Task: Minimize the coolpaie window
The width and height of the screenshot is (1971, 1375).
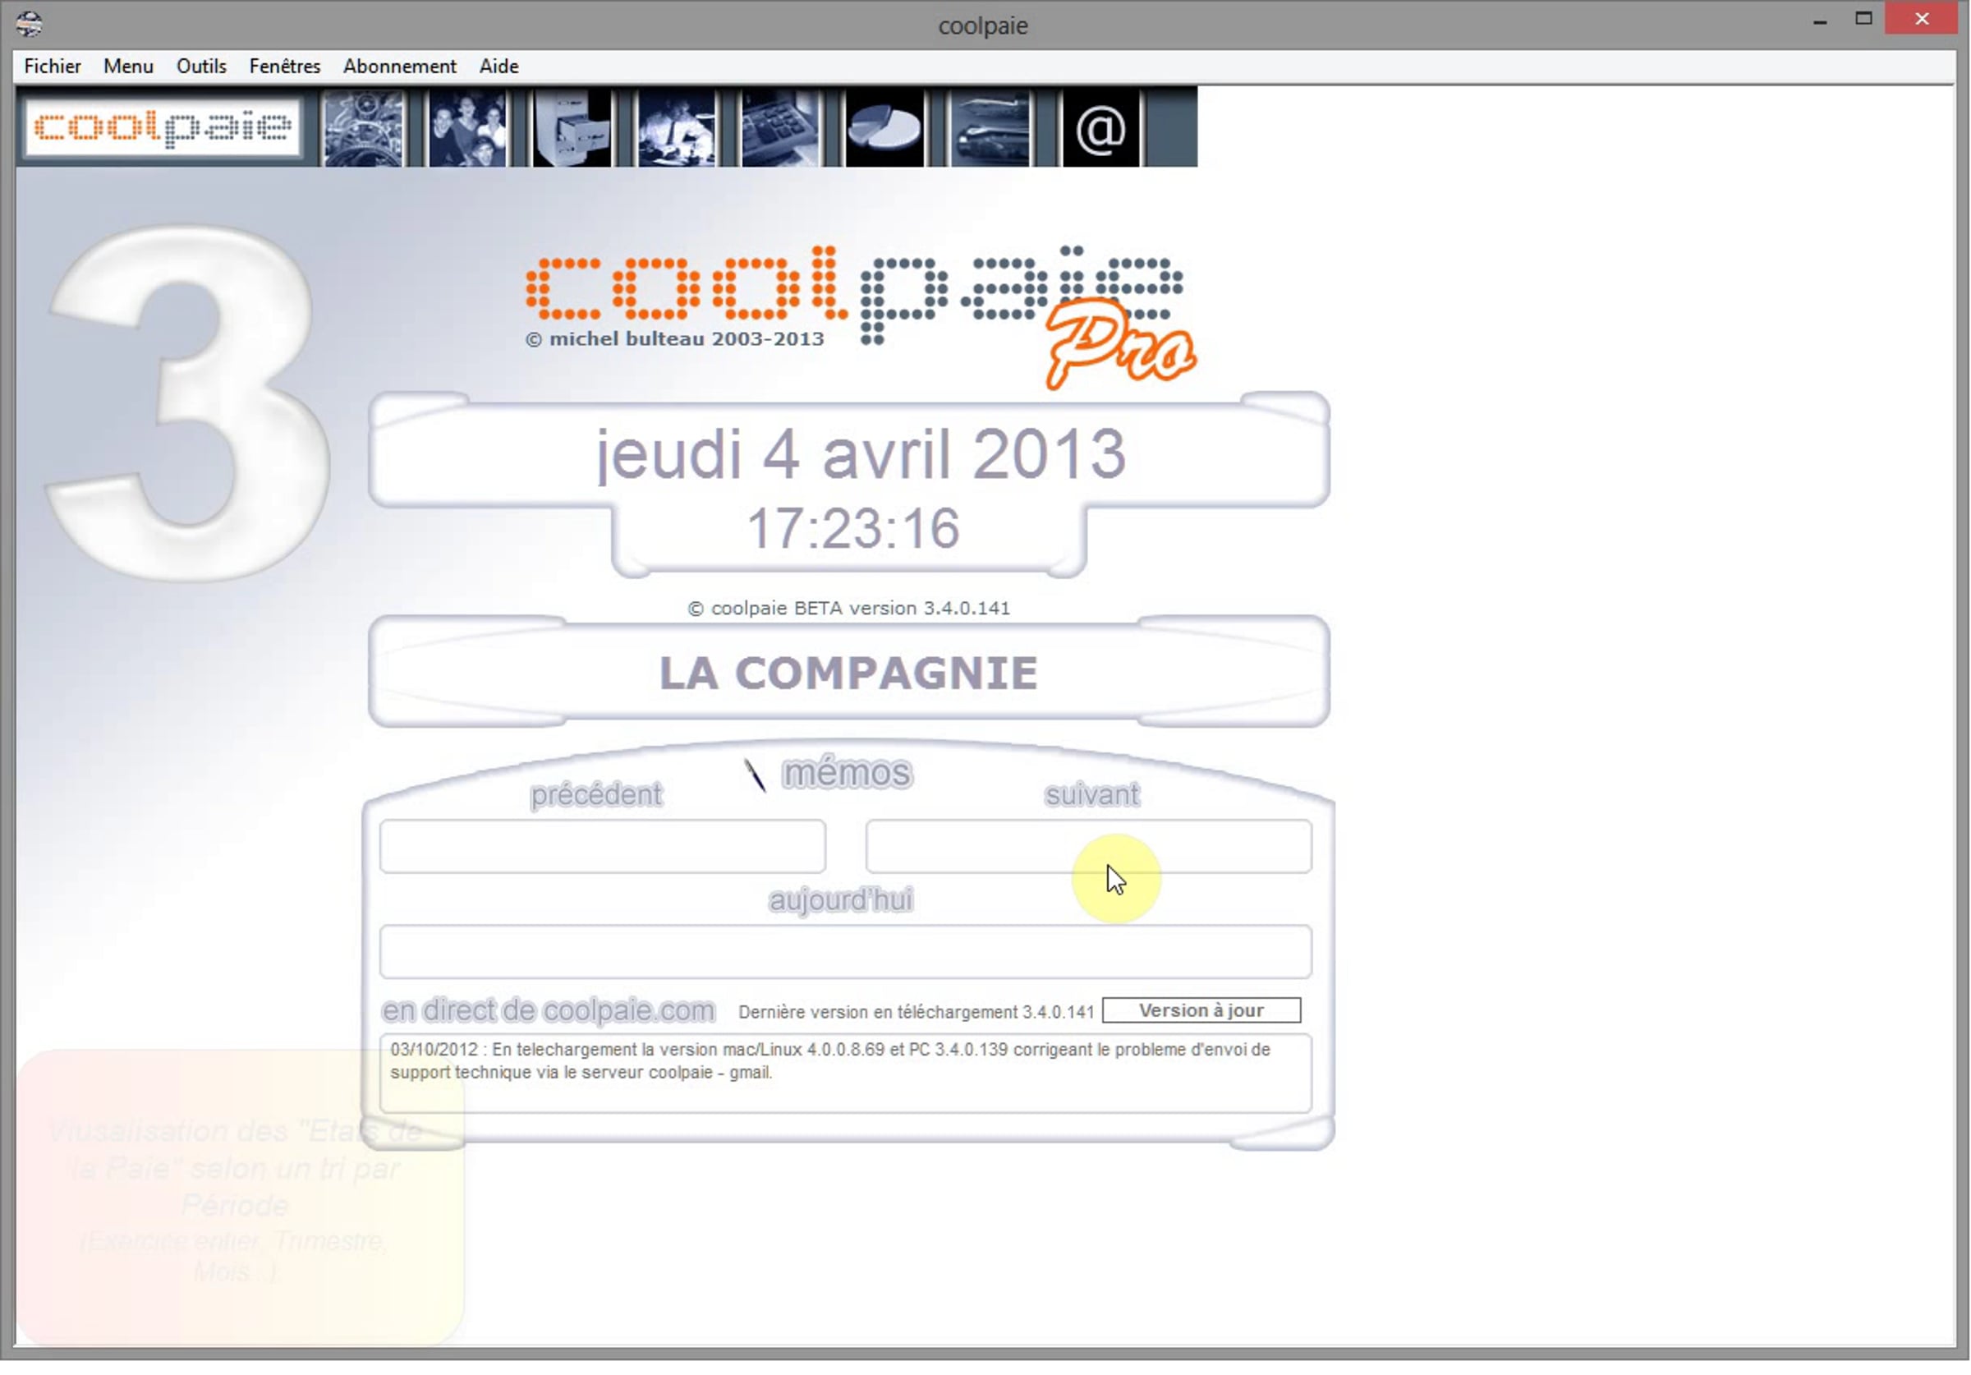Action: (1819, 21)
